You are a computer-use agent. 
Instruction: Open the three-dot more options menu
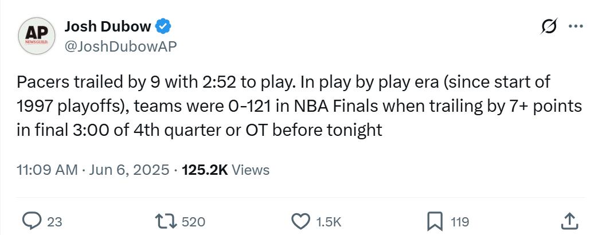pyautogui.click(x=576, y=26)
